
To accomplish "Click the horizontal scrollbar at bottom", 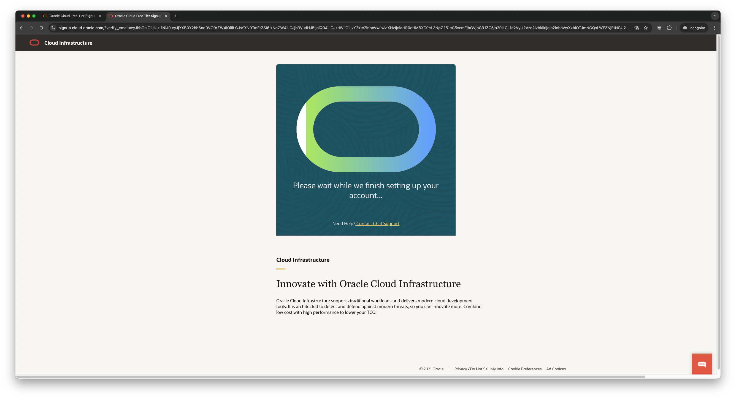I will pos(331,376).
